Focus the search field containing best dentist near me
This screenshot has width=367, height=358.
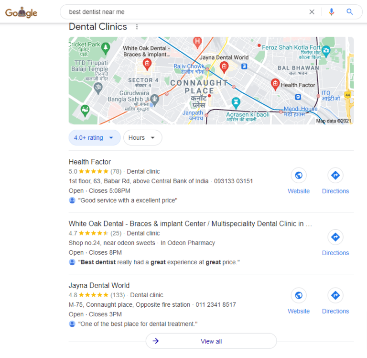click(x=185, y=11)
